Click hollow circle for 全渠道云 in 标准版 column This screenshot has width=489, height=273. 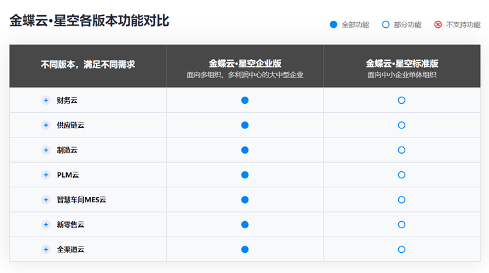tap(401, 249)
